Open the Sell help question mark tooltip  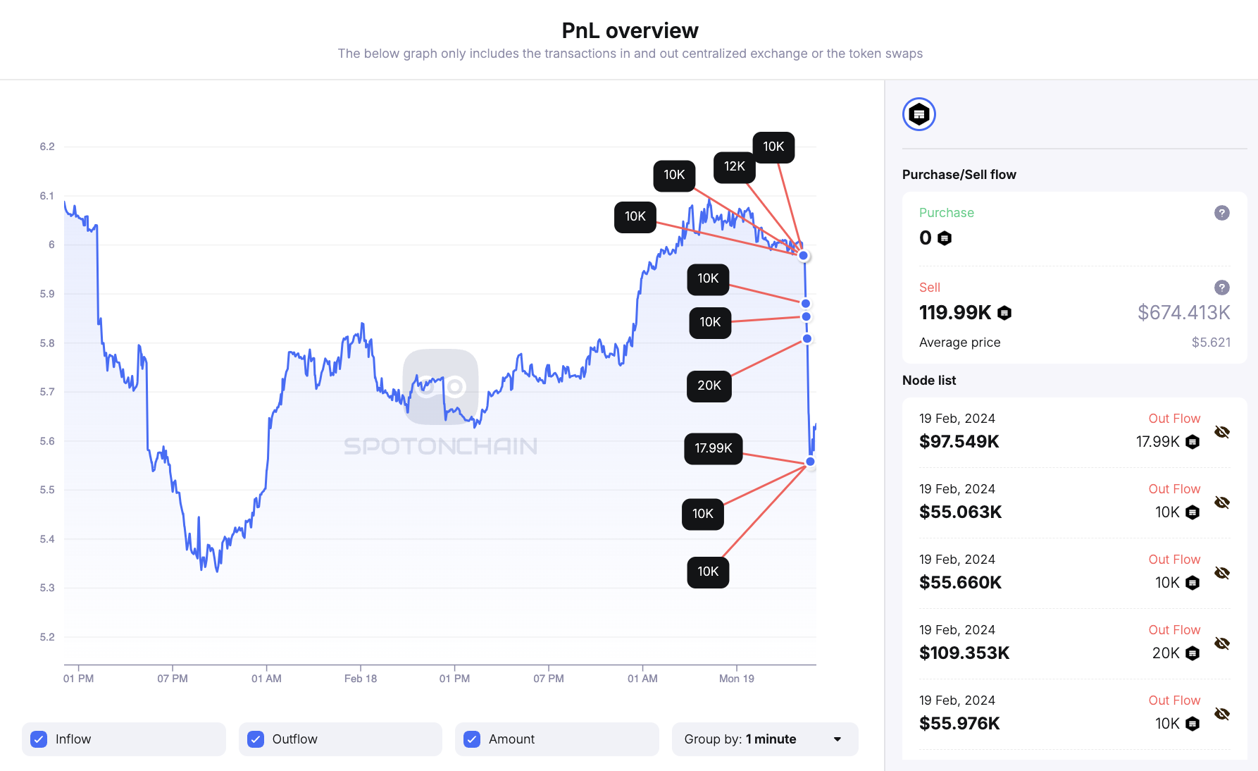[1222, 288]
